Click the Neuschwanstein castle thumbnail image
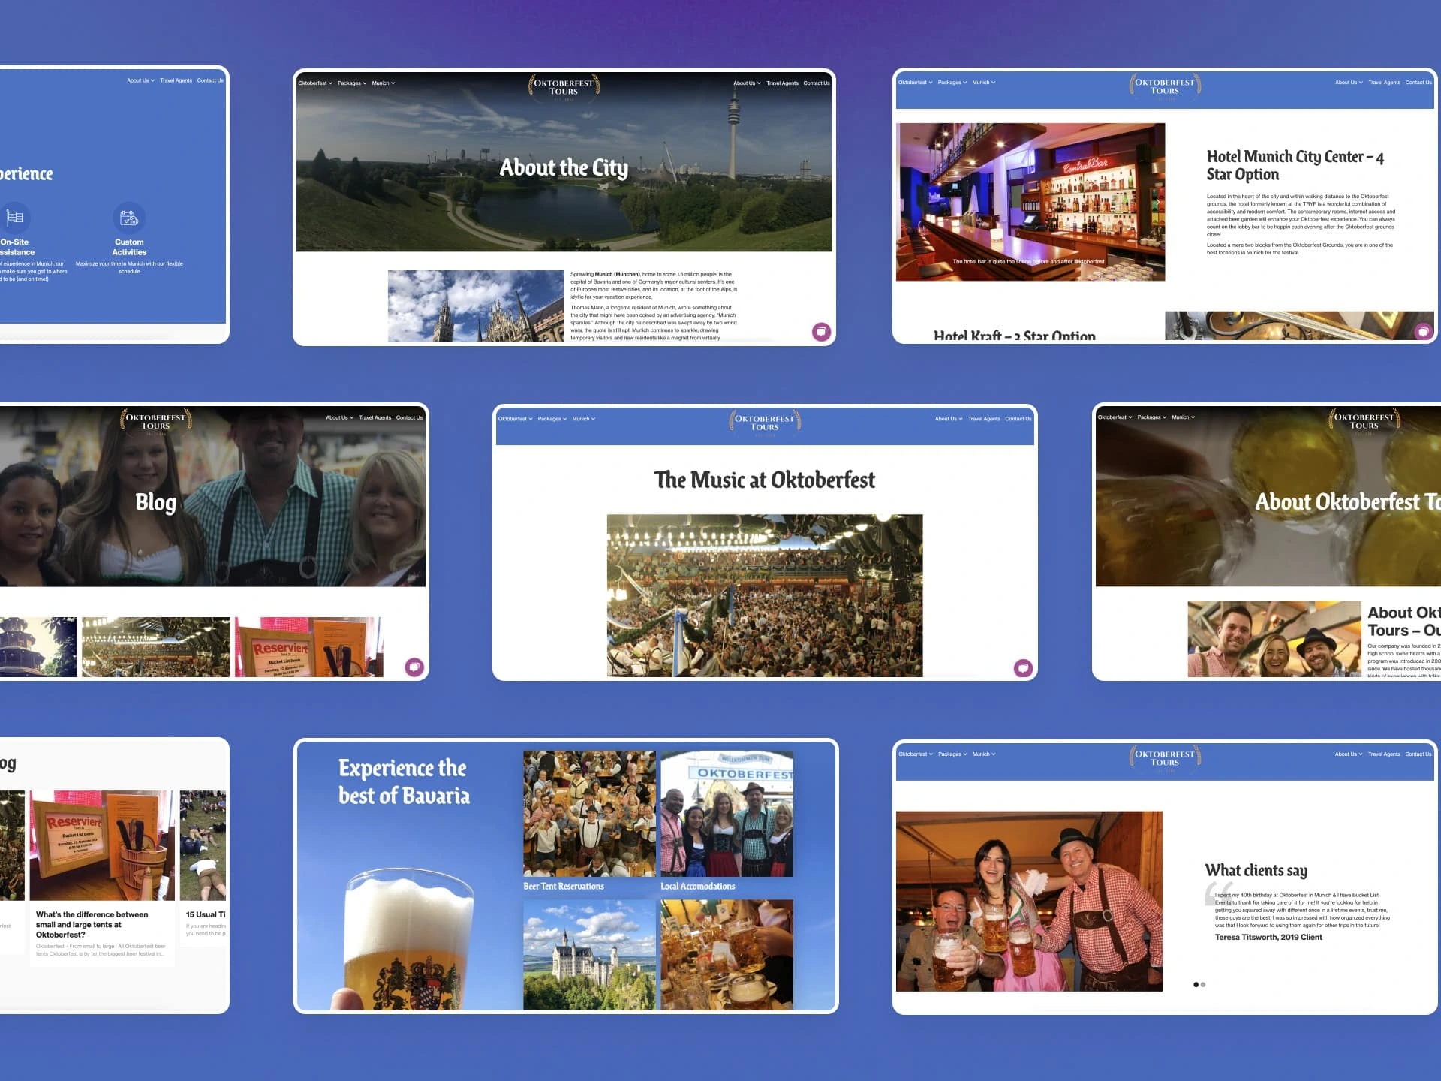Image resolution: width=1441 pixels, height=1081 pixels. click(x=589, y=955)
